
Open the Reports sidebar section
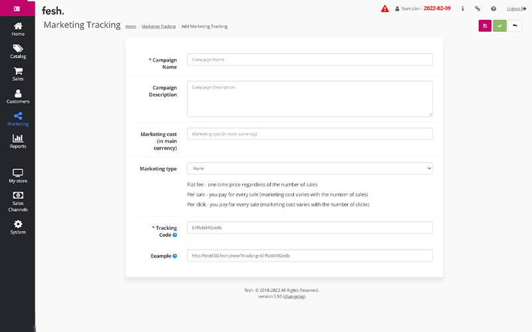tap(18, 141)
